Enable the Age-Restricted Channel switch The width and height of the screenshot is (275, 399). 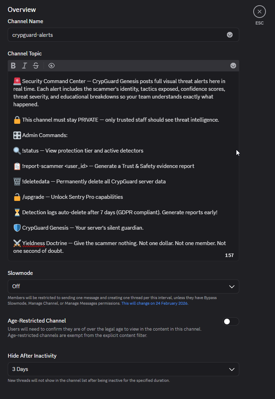pyautogui.click(x=231, y=322)
